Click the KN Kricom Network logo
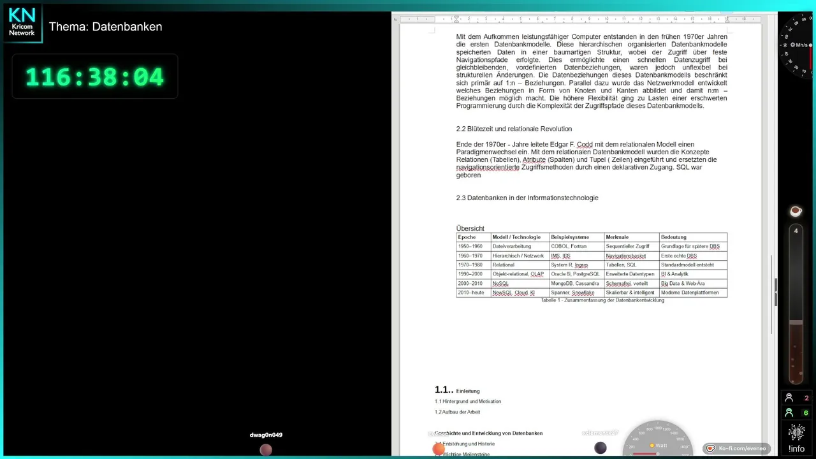 [22, 22]
